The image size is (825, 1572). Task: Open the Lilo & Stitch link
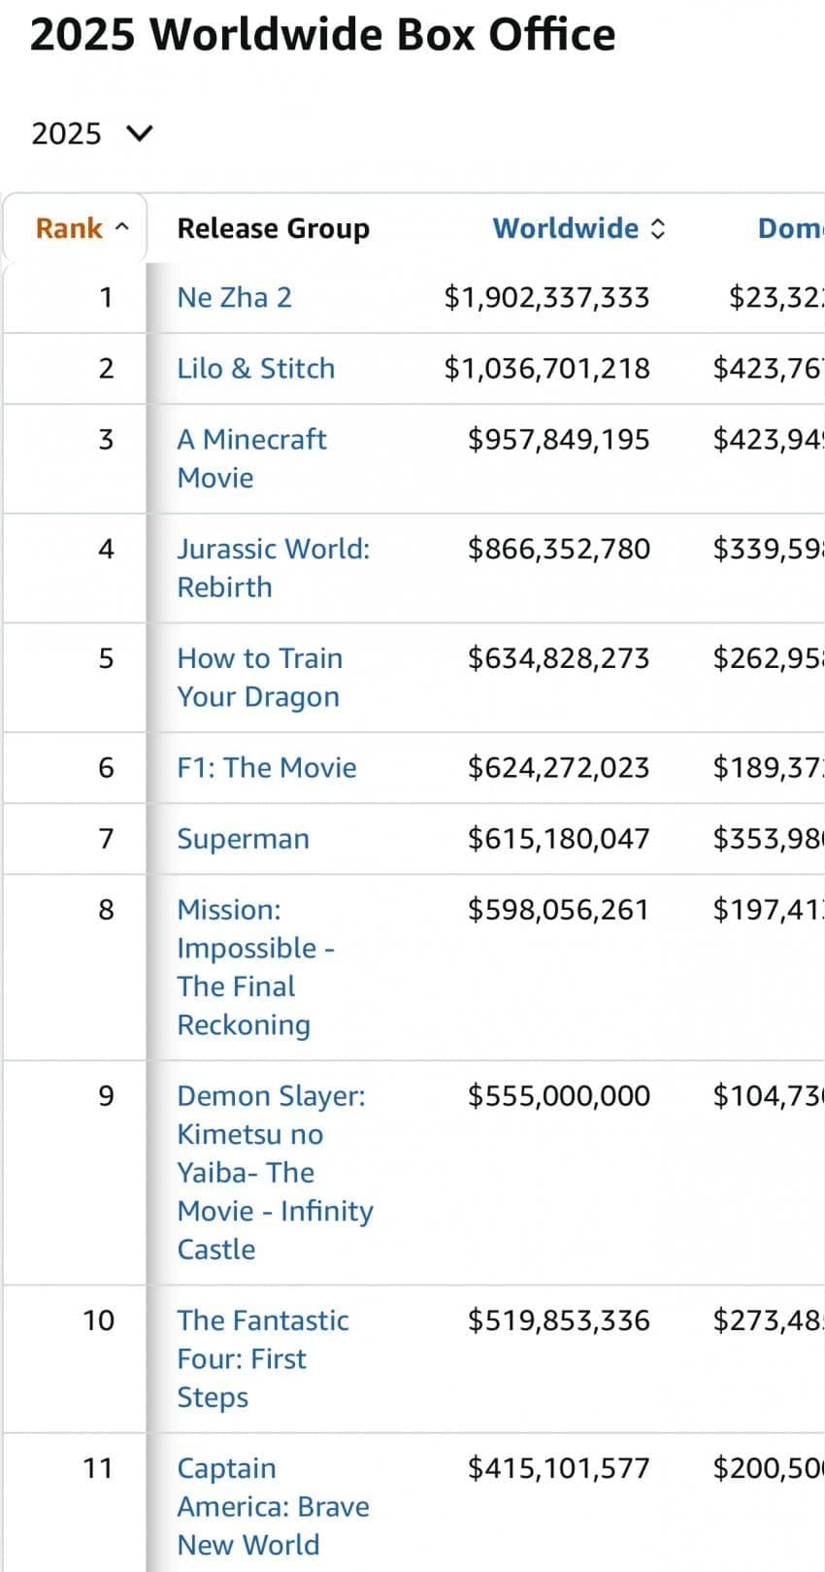255,368
